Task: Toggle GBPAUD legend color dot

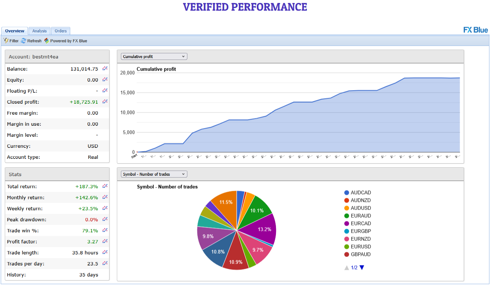Action: (346, 254)
